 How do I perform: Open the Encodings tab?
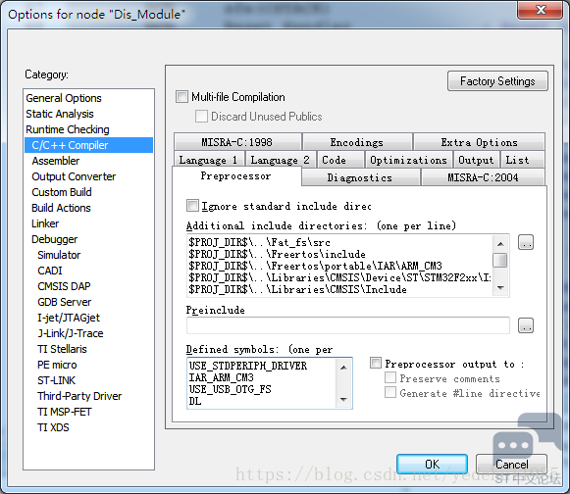tap(357, 142)
